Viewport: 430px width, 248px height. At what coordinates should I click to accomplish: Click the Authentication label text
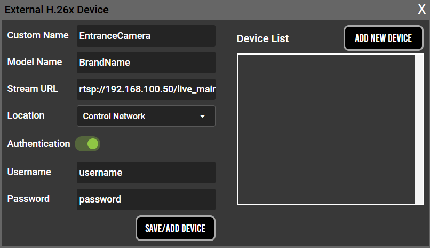click(38, 144)
